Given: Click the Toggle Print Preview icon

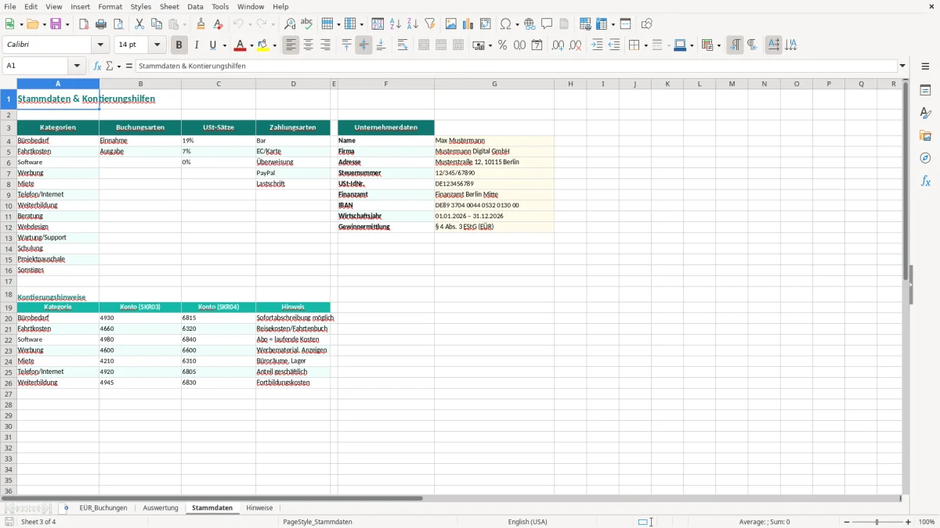Looking at the screenshot, I should [x=117, y=24].
